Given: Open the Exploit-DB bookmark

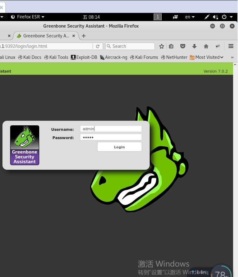Looking at the screenshot, I should 84,57.
